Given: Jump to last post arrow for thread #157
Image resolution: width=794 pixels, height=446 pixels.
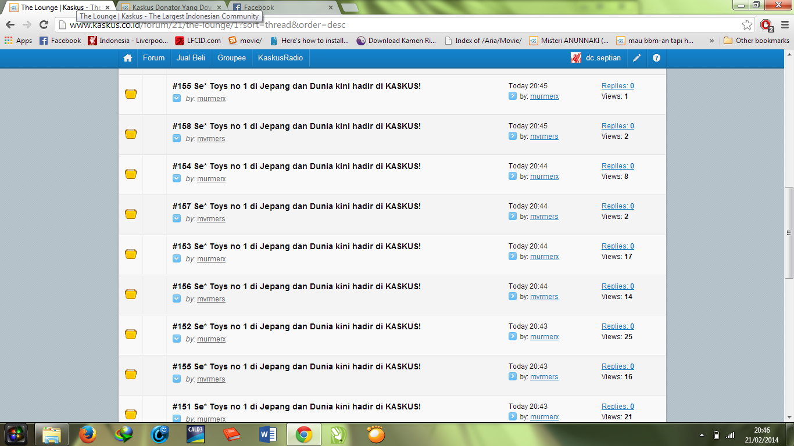Looking at the screenshot, I should point(513,216).
